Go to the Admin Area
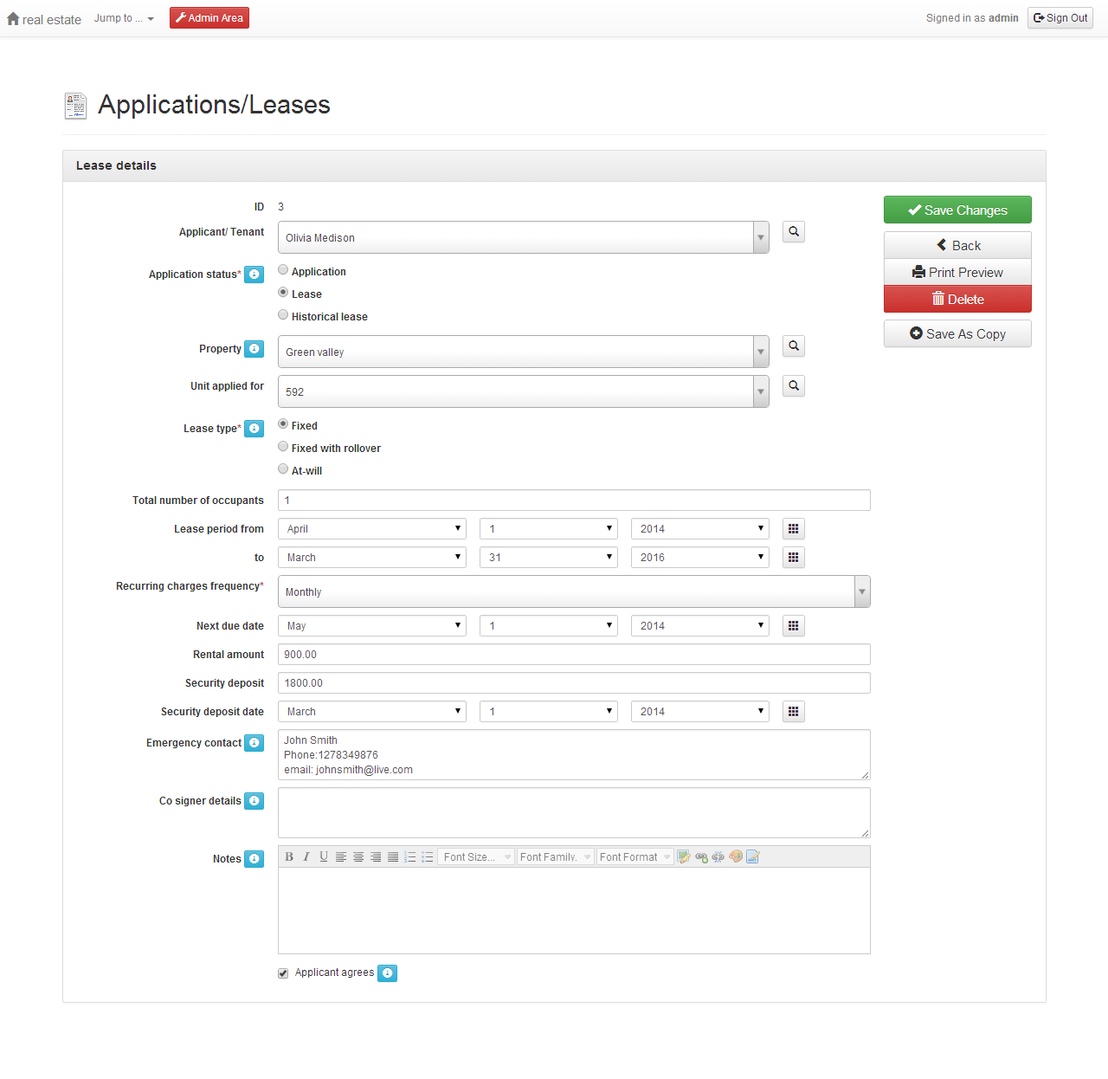The image size is (1108, 1079). (209, 18)
